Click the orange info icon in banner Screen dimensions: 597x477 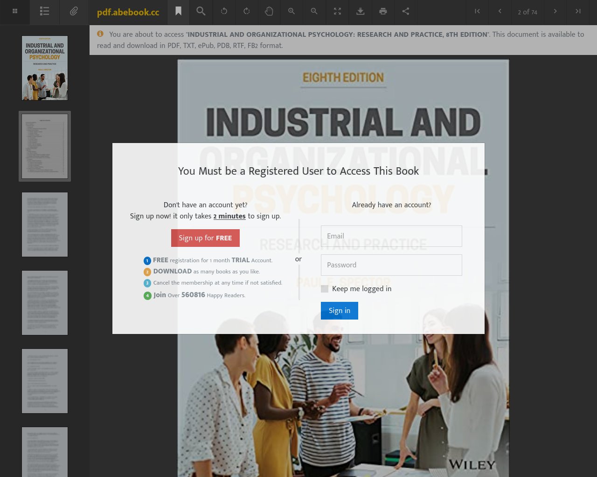[100, 34]
